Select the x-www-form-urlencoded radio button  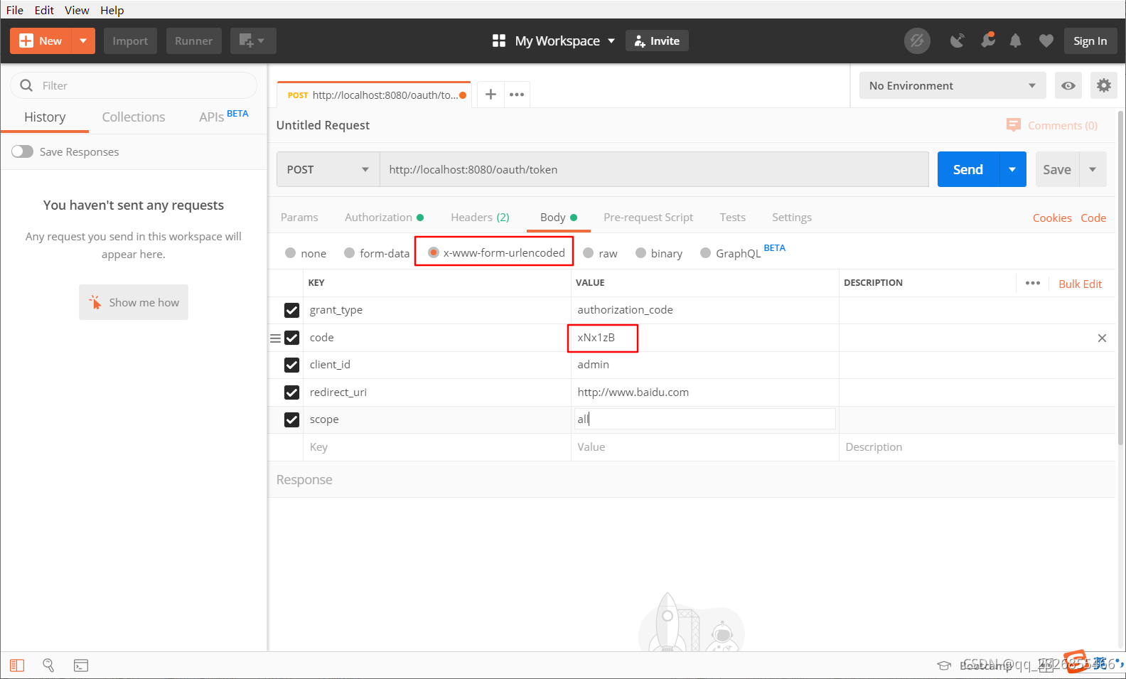tap(434, 252)
